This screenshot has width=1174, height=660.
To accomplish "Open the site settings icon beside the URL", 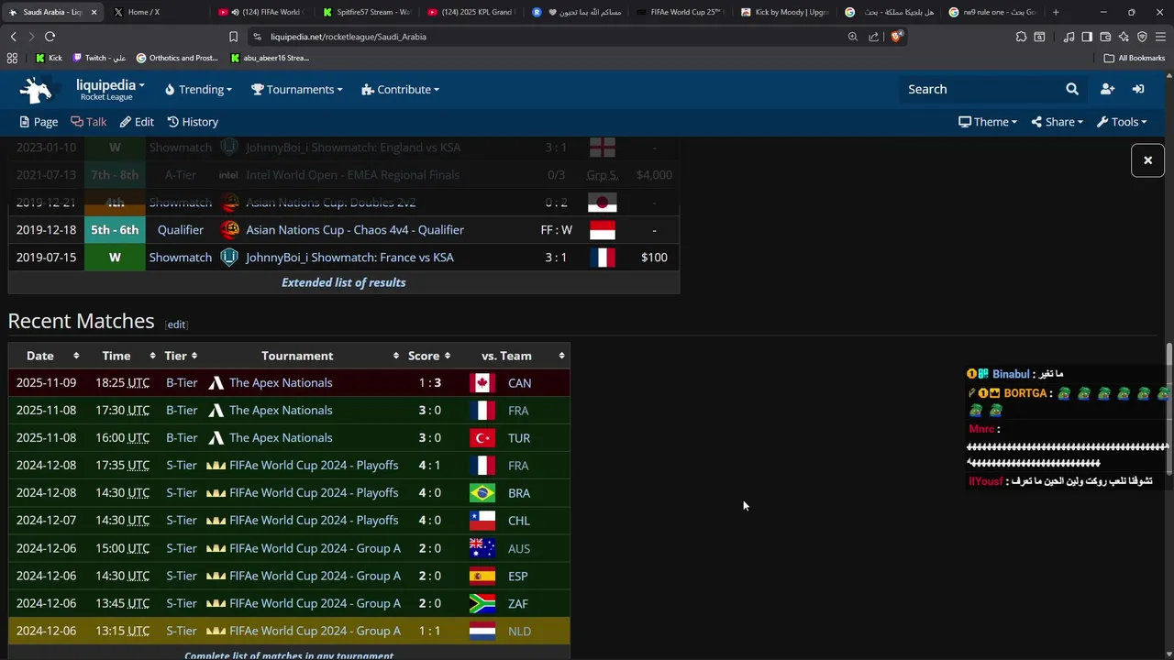I will click(x=257, y=37).
